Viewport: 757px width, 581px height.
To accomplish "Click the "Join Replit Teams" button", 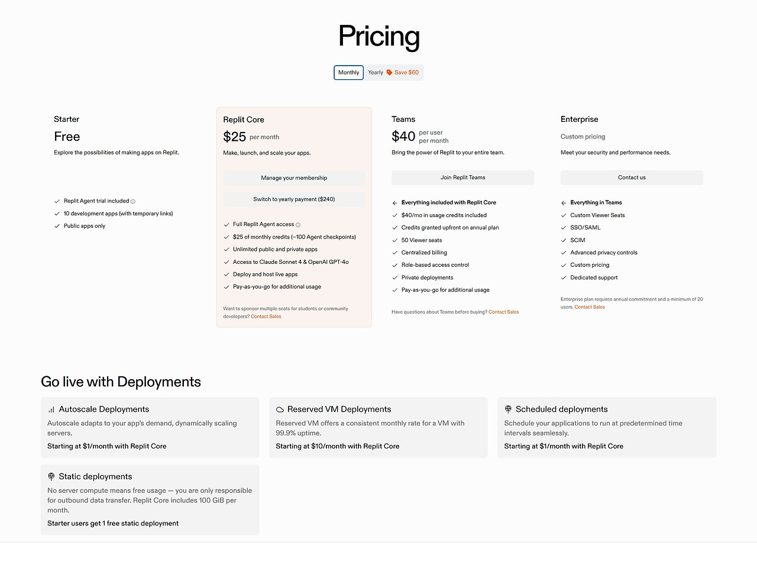I will tap(462, 177).
